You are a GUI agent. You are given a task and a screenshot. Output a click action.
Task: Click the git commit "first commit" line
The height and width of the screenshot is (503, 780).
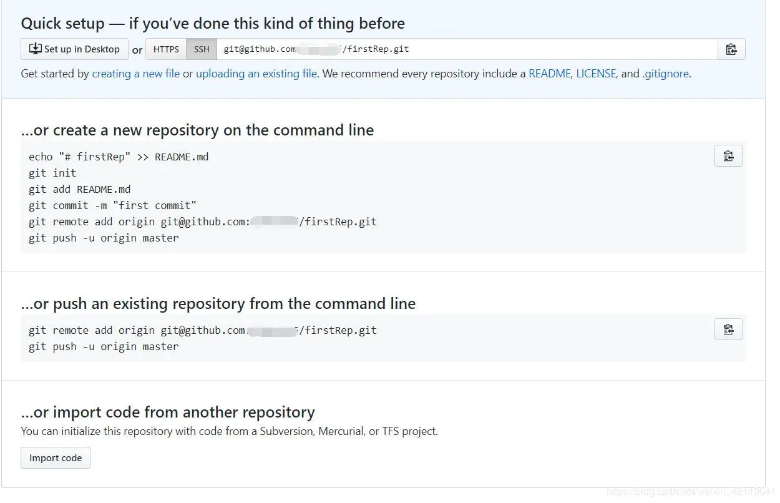(x=112, y=205)
